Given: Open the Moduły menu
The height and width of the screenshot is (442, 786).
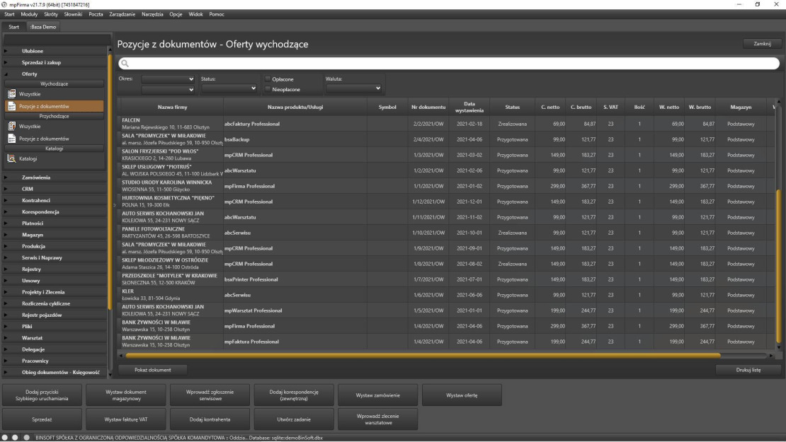Looking at the screenshot, I should click(29, 15).
